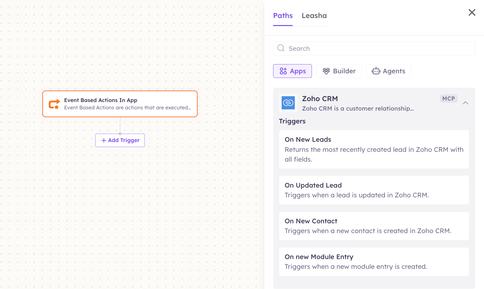The width and height of the screenshot is (484, 289).
Task: Click the Add Trigger button
Action: (120, 141)
